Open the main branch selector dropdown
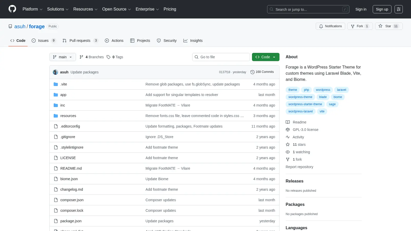The width and height of the screenshot is (411, 231). coord(63,57)
